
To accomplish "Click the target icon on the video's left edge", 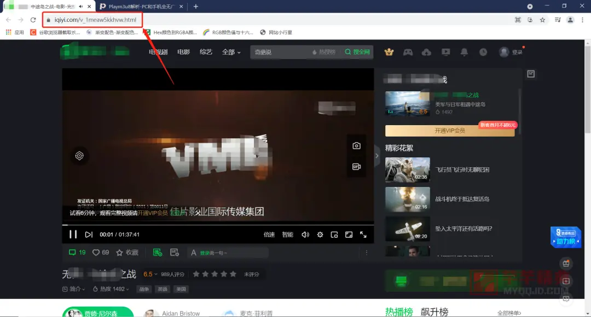I will coord(79,155).
